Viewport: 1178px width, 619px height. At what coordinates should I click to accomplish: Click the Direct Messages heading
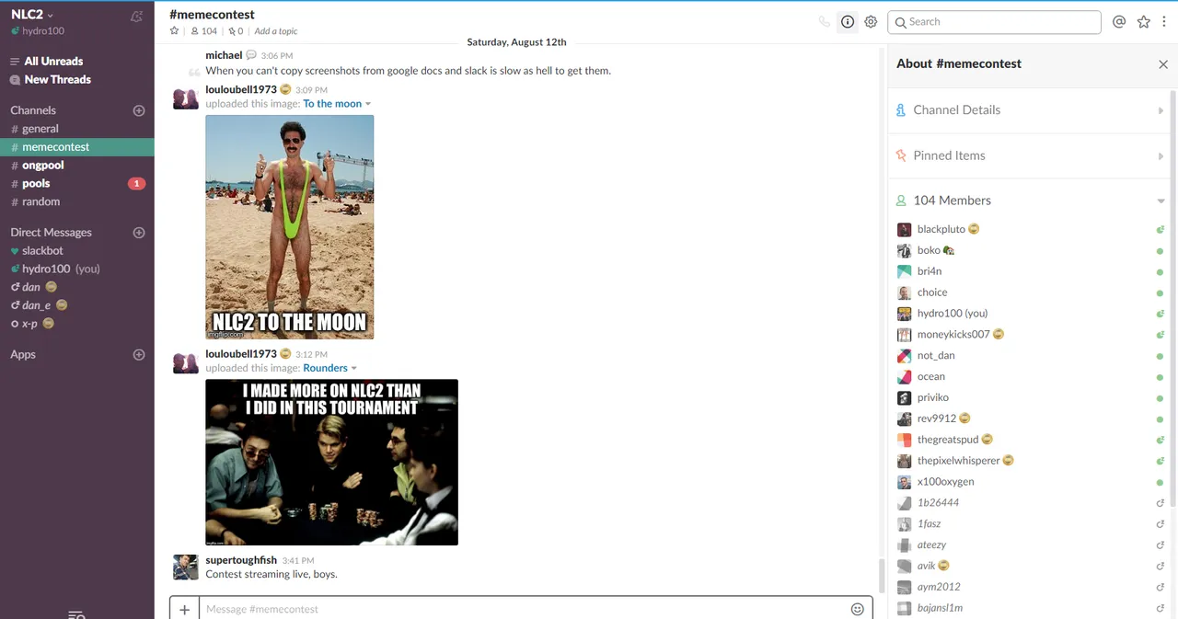pyautogui.click(x=51, y=233)
